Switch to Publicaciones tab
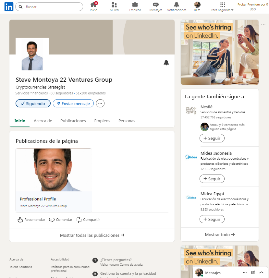Image resolution: width=269 pixels, height=278 pixels. point(73,121)
